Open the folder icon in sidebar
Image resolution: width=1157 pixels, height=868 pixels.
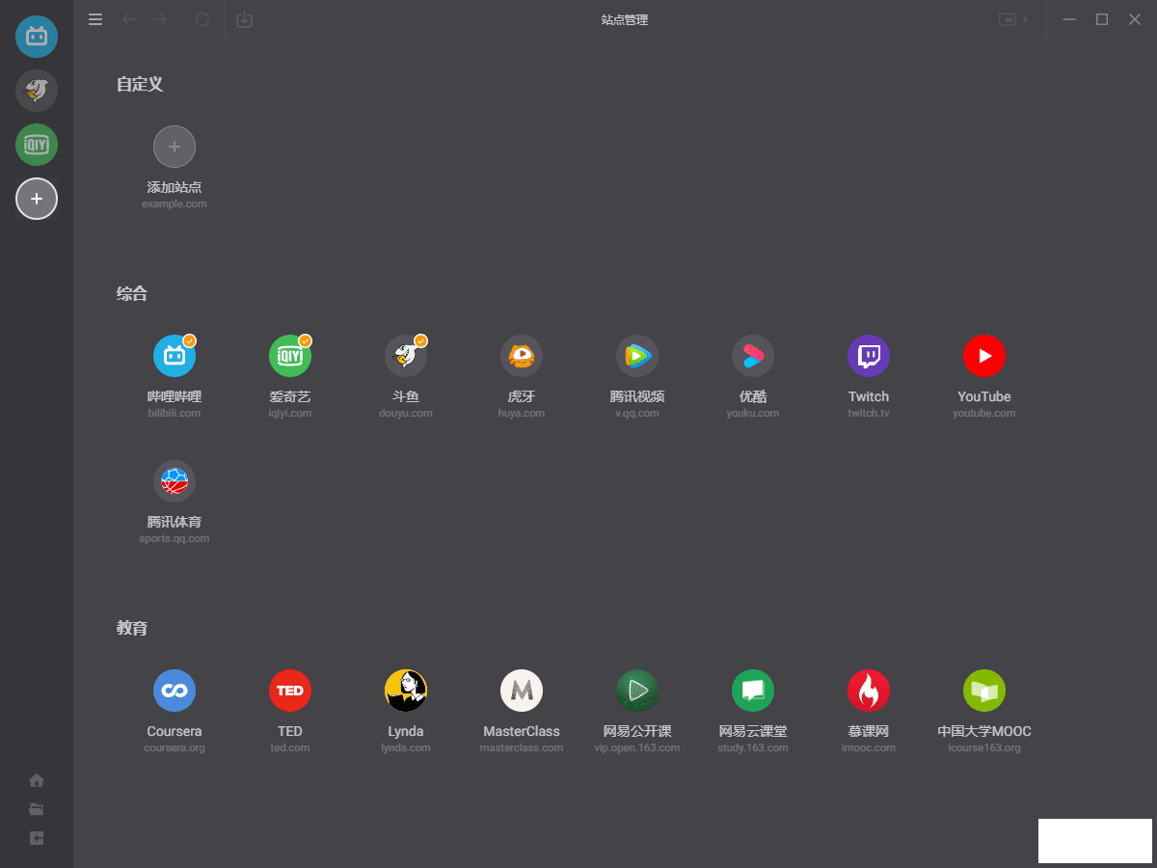(37, 809)
